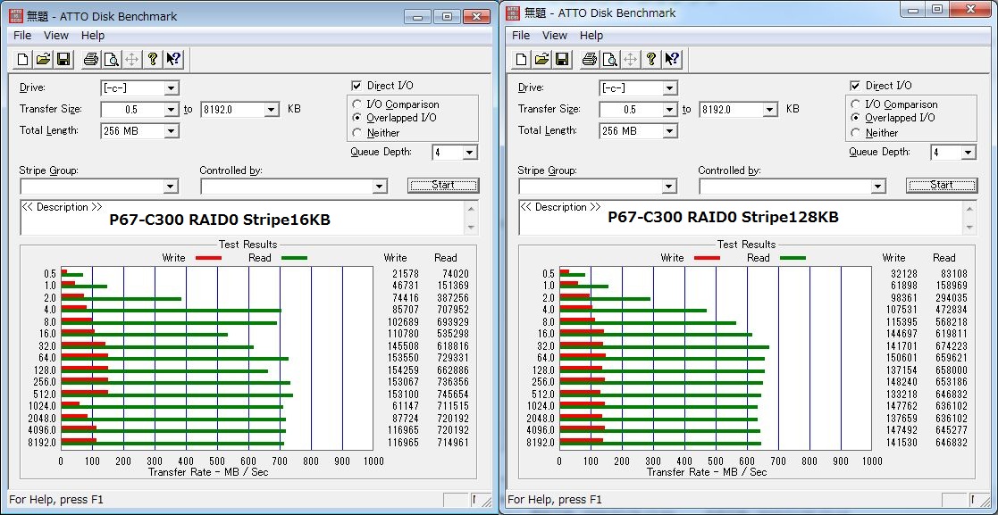Open Controlled by dropdown in left window
The height and width of the screenshot is (515, 998).
[380, 187]
